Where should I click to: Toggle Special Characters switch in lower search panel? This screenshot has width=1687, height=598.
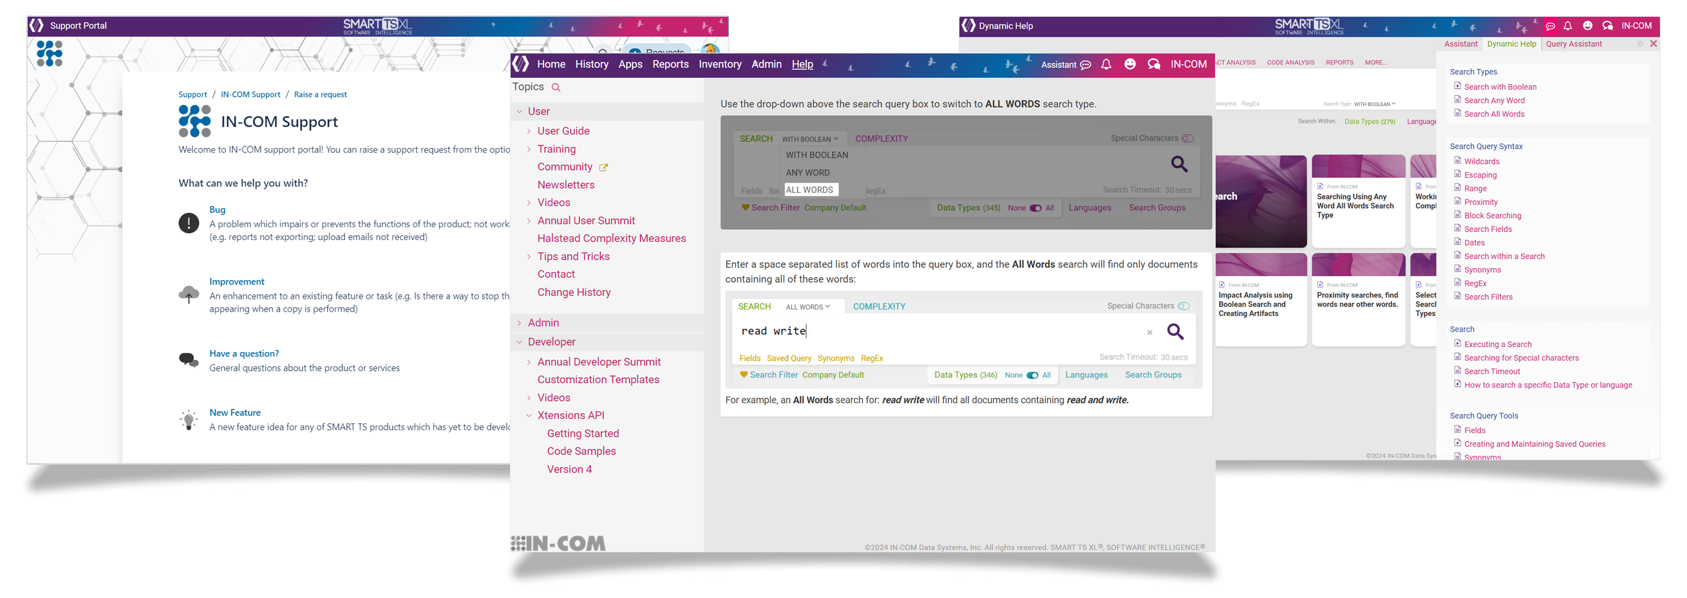[1183, 306]
